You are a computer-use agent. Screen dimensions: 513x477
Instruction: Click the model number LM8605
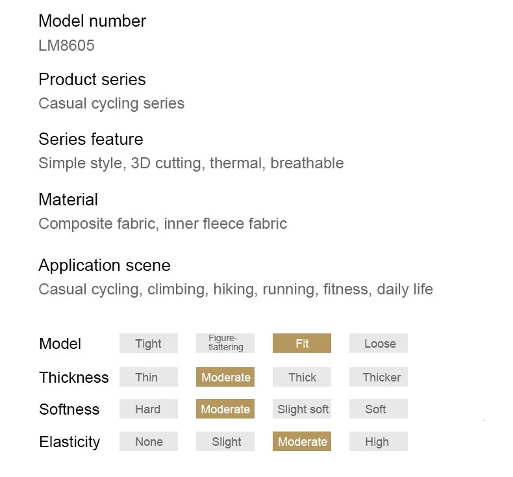click(x=66, y=45)
